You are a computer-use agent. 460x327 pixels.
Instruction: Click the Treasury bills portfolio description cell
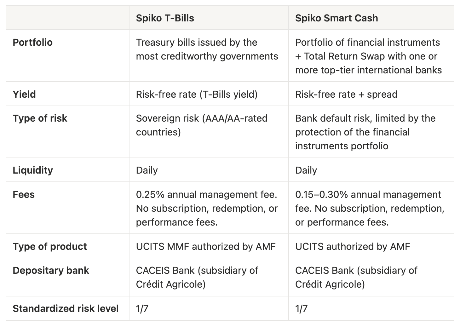coord(207,49)
